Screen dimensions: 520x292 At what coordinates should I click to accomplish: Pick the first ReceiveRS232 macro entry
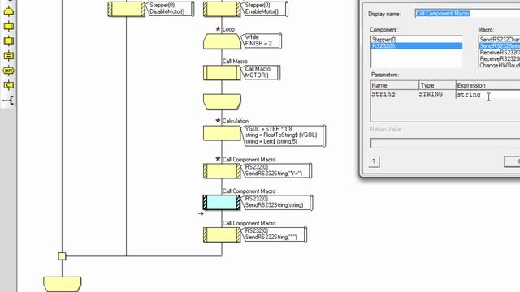click(x=500, y=52)
